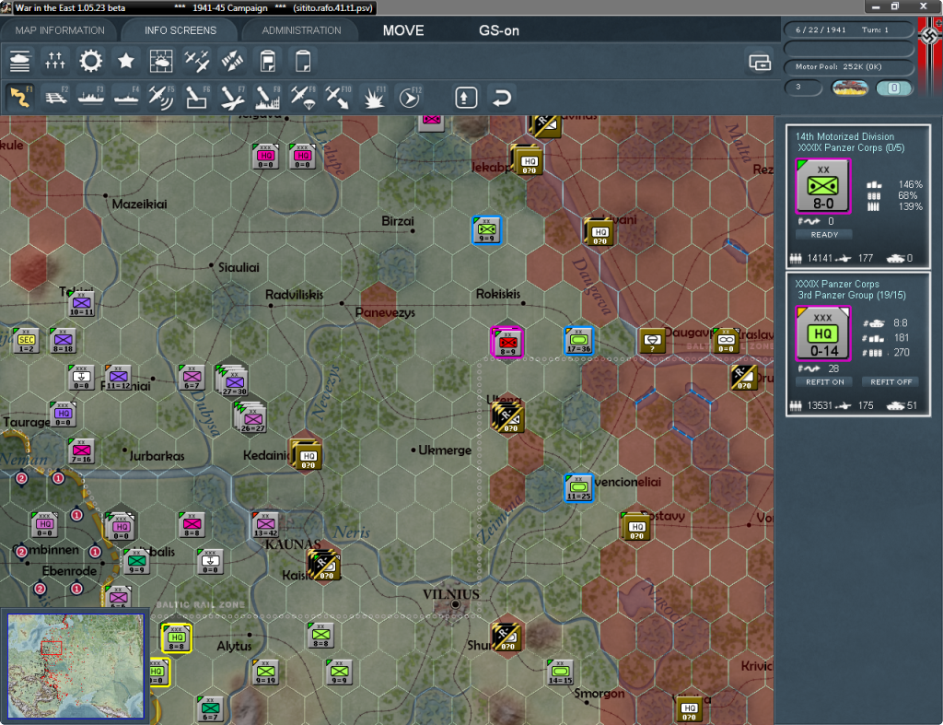Open the blank clipboard report icon
943x725 pixels.
click(x=303, y=61)
